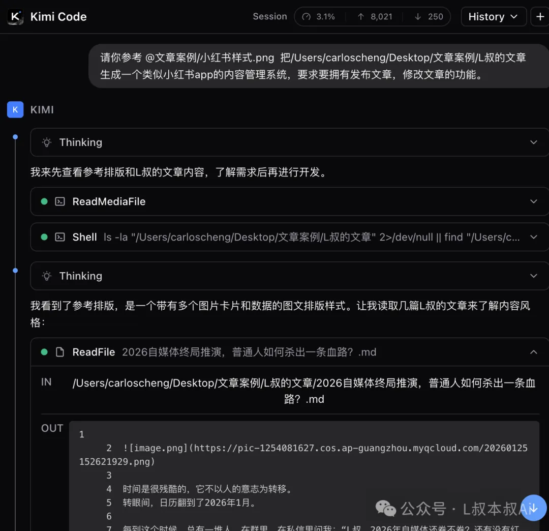549x531 pixels.
Task: Click the Session label
Action: point(270,16)
